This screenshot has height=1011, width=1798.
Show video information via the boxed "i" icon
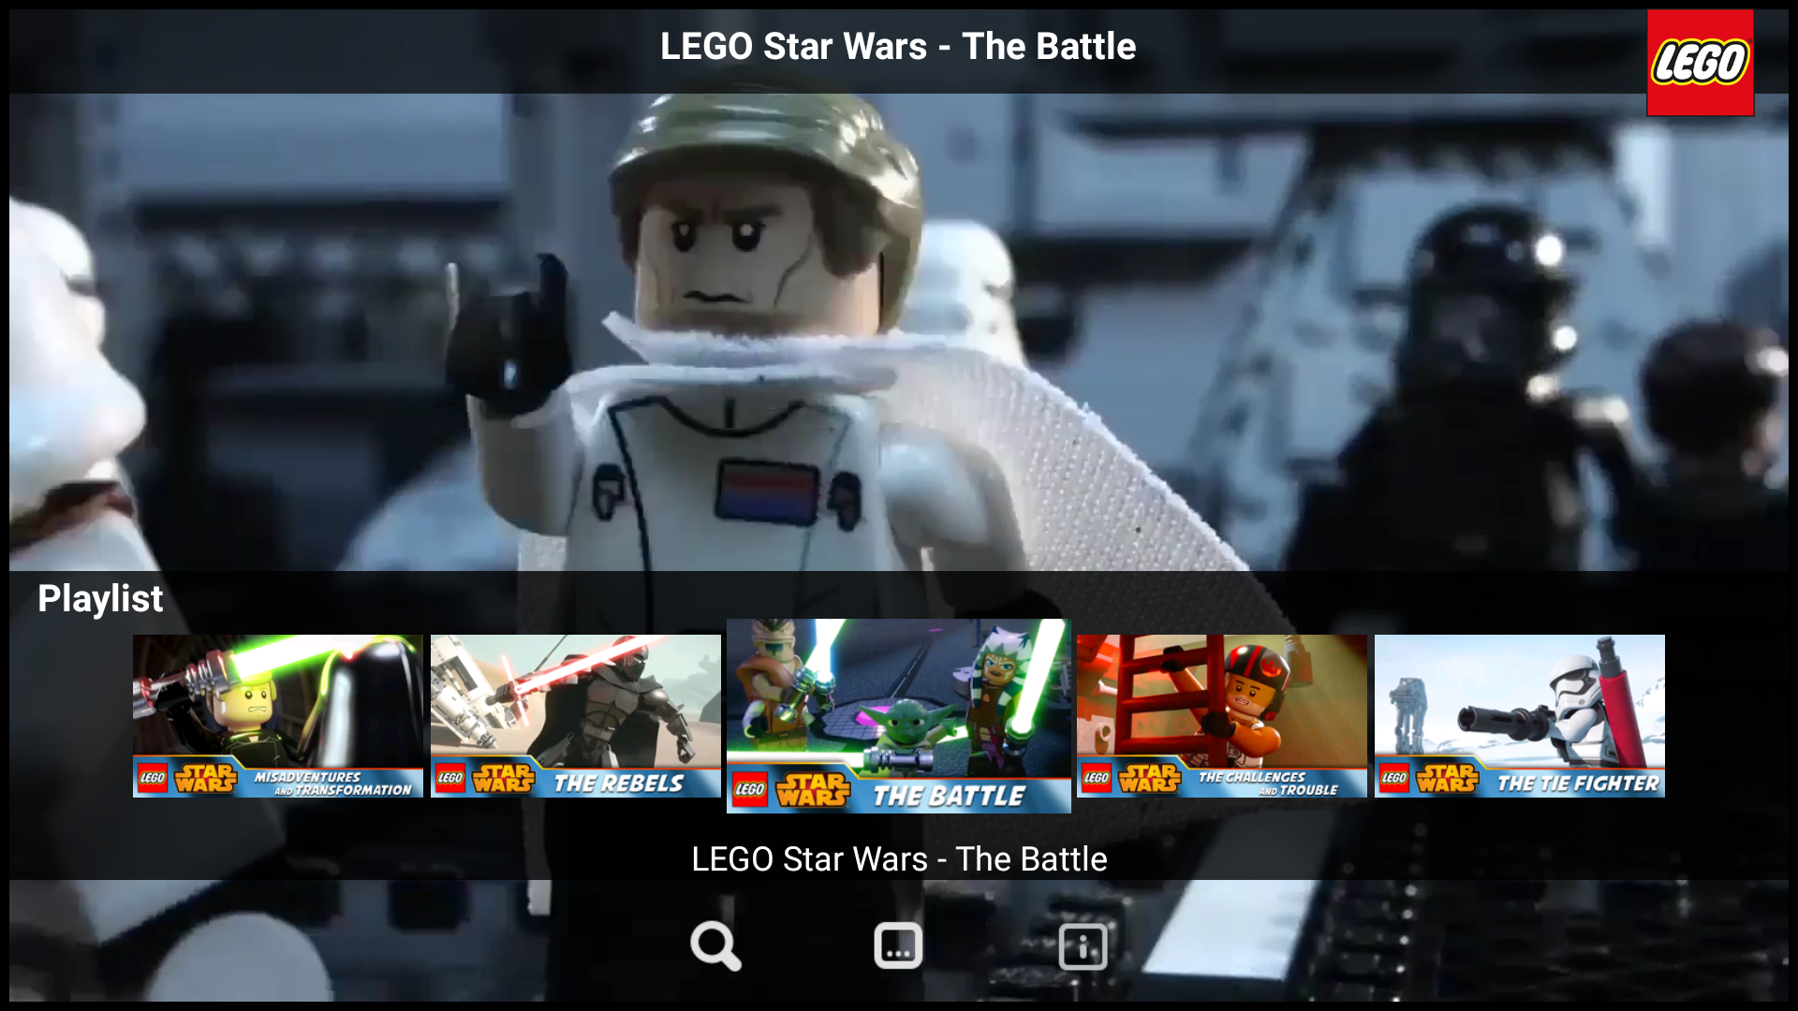point(1082,945)
